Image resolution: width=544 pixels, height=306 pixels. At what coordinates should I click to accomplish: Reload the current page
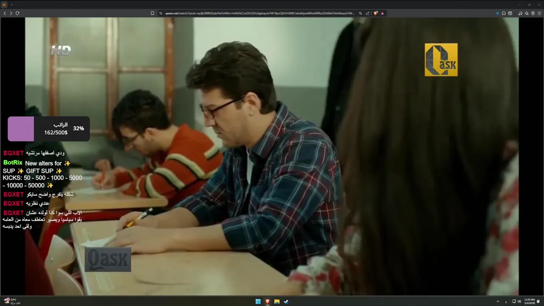click(17, 13)
